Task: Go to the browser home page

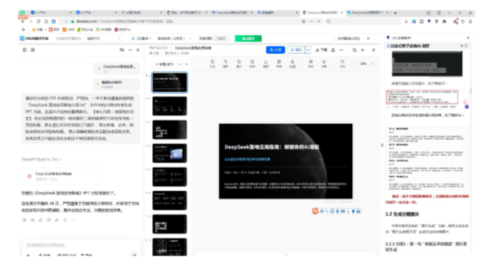Action: [x=46, y=22]
